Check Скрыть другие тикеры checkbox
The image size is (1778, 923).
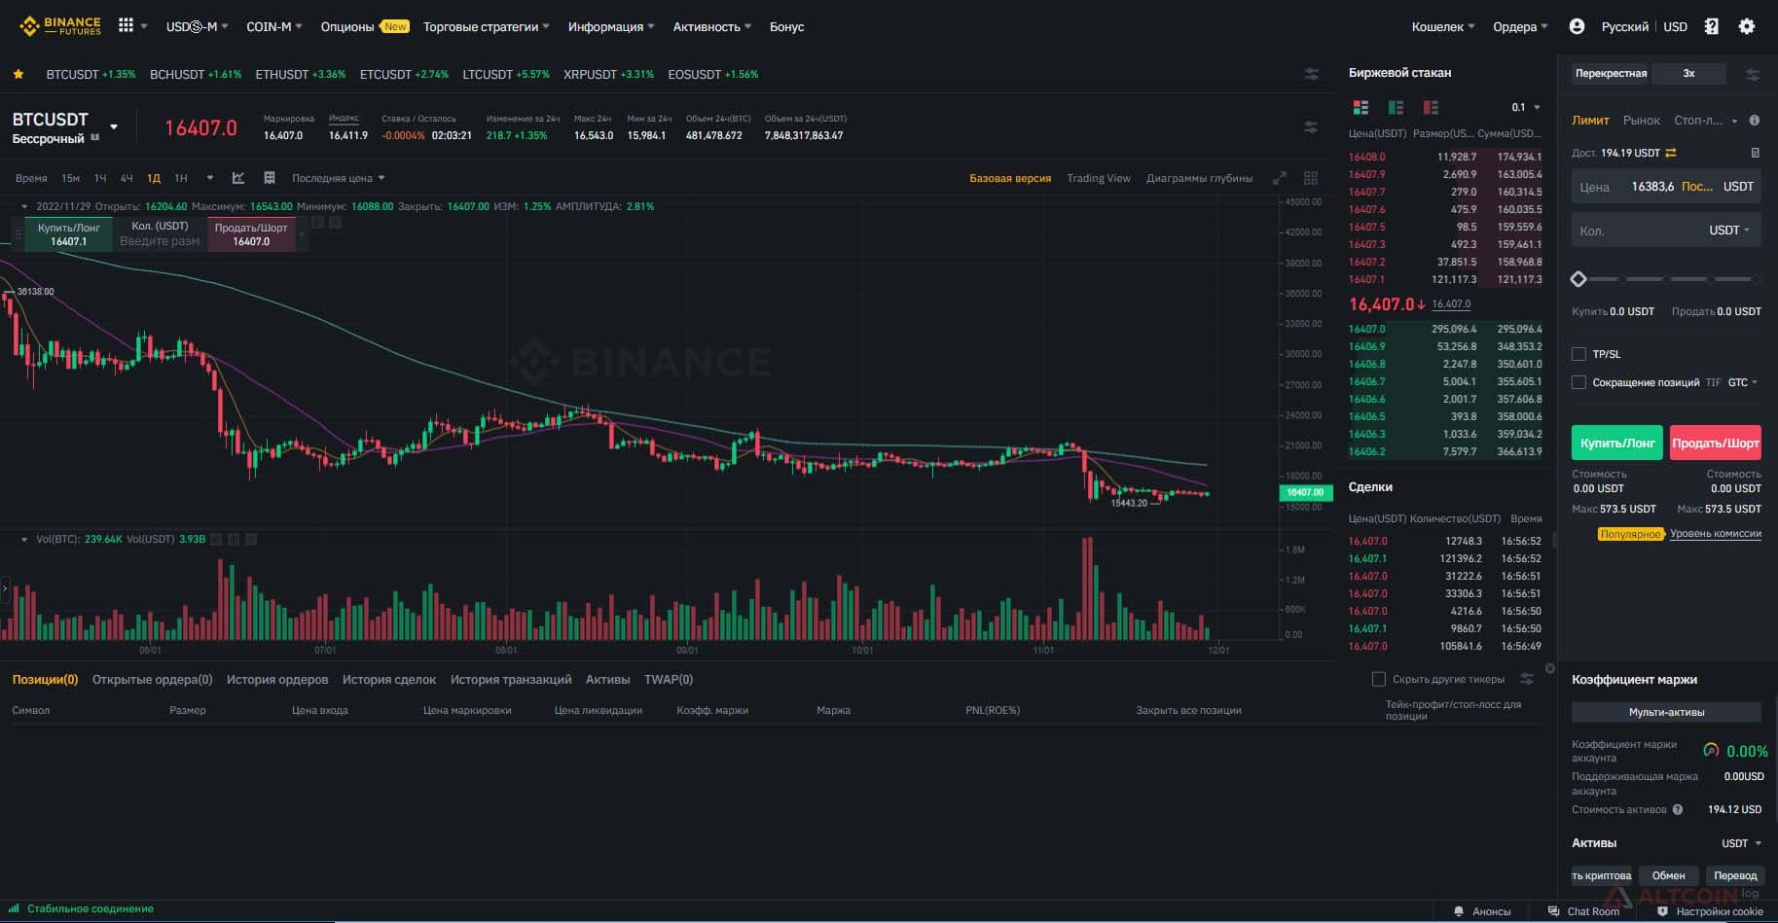tap(1378, 679)
